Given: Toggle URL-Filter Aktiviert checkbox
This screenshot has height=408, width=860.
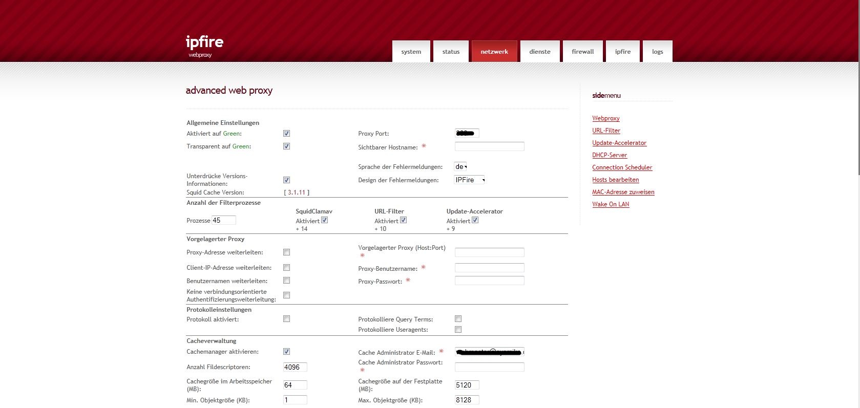Looking at the screenshot, I should pyautogui.click(x=403, y=220).
